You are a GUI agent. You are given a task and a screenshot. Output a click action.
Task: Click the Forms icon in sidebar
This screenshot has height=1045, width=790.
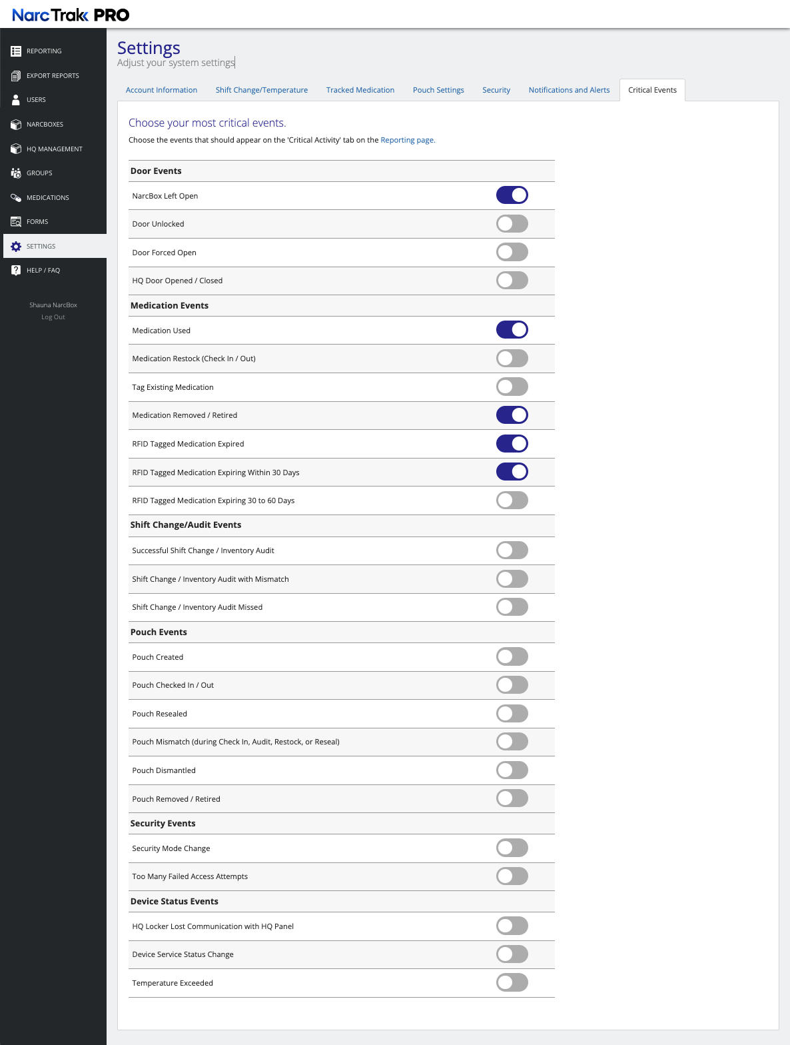(x=16, y=222)
